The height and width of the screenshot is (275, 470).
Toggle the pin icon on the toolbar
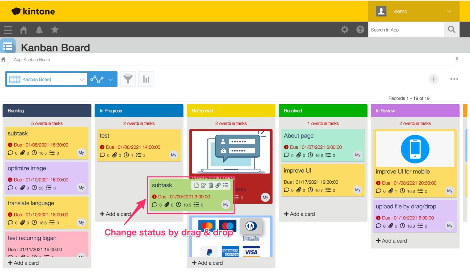(x=457, y=59)
